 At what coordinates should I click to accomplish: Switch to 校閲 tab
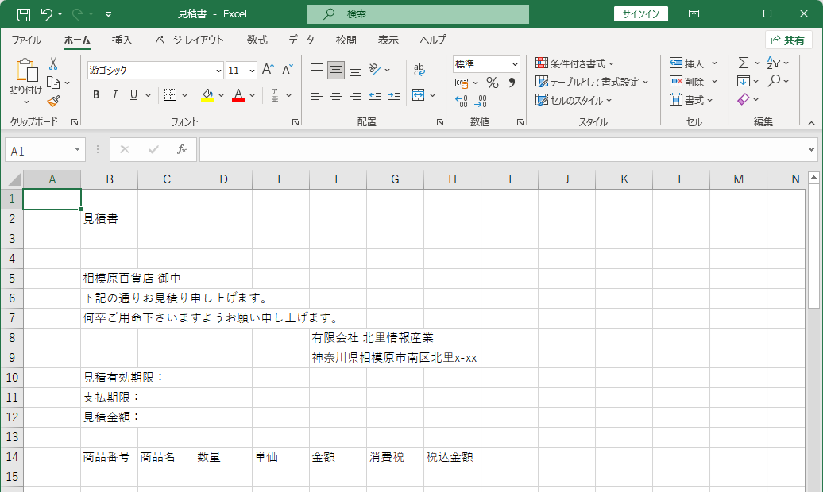[x=346, y=40]
